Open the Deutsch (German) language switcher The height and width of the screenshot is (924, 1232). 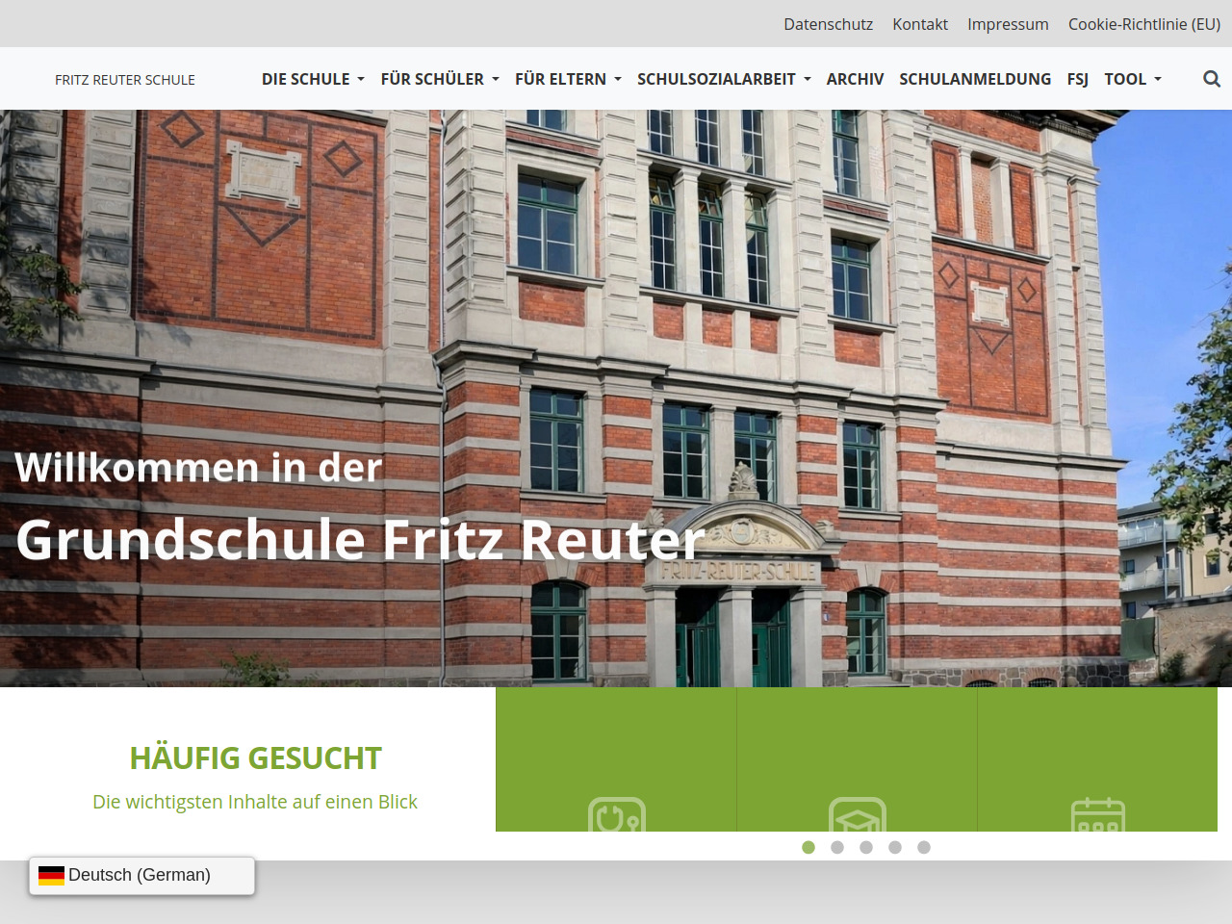[x=141, y=875]
